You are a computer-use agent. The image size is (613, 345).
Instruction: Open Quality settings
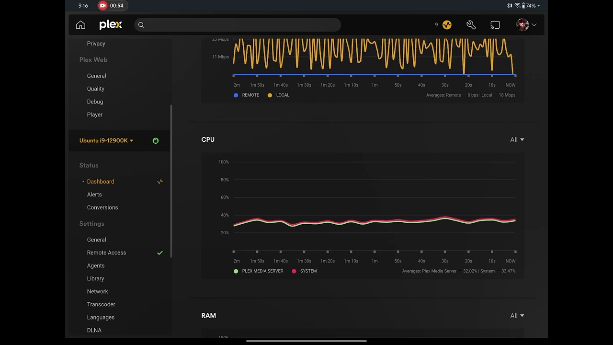pyautogui.click(x=96, y=89)
